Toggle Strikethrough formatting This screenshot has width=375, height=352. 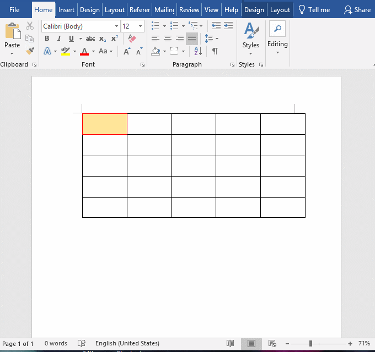click(x=90, y=38)
